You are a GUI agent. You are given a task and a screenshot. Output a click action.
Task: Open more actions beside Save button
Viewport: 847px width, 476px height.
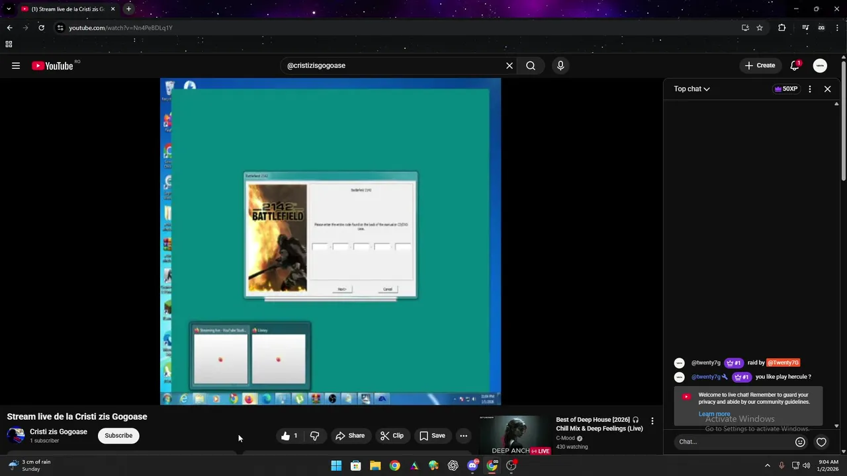pos(463,436)
